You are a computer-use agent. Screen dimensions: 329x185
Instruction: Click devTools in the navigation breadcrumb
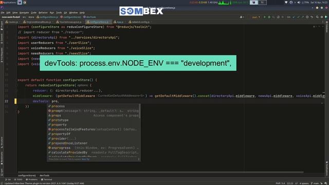tap(89, 17)
